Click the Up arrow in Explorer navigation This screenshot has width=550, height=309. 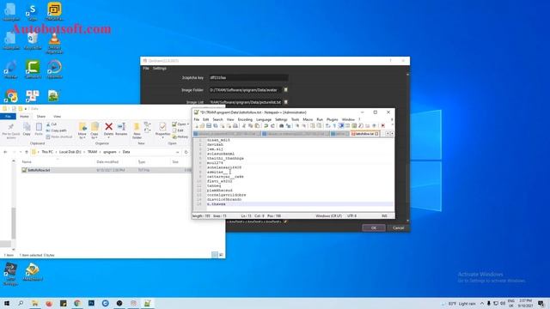pos(27,152)
